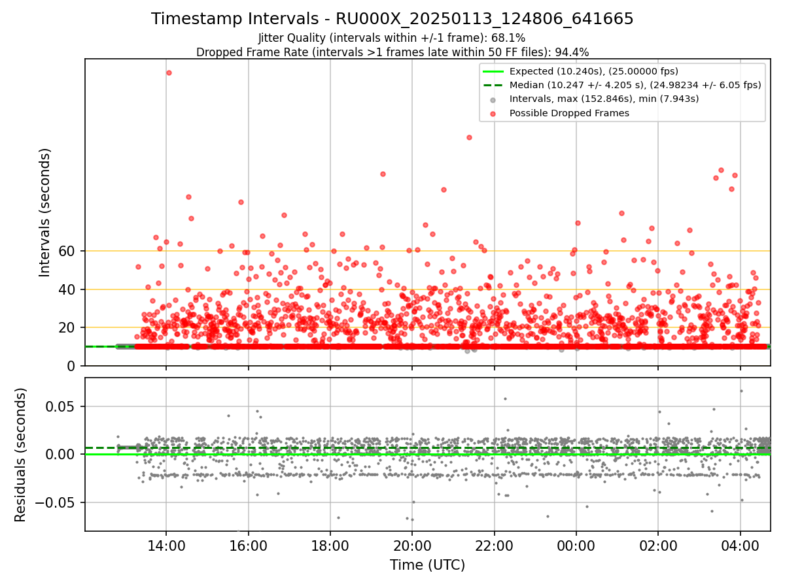This screenshot has width=785, height=588.
Task: Select the 'Jitter Quality' 68.1% subtitle line
Action: (x=392, y=38)
